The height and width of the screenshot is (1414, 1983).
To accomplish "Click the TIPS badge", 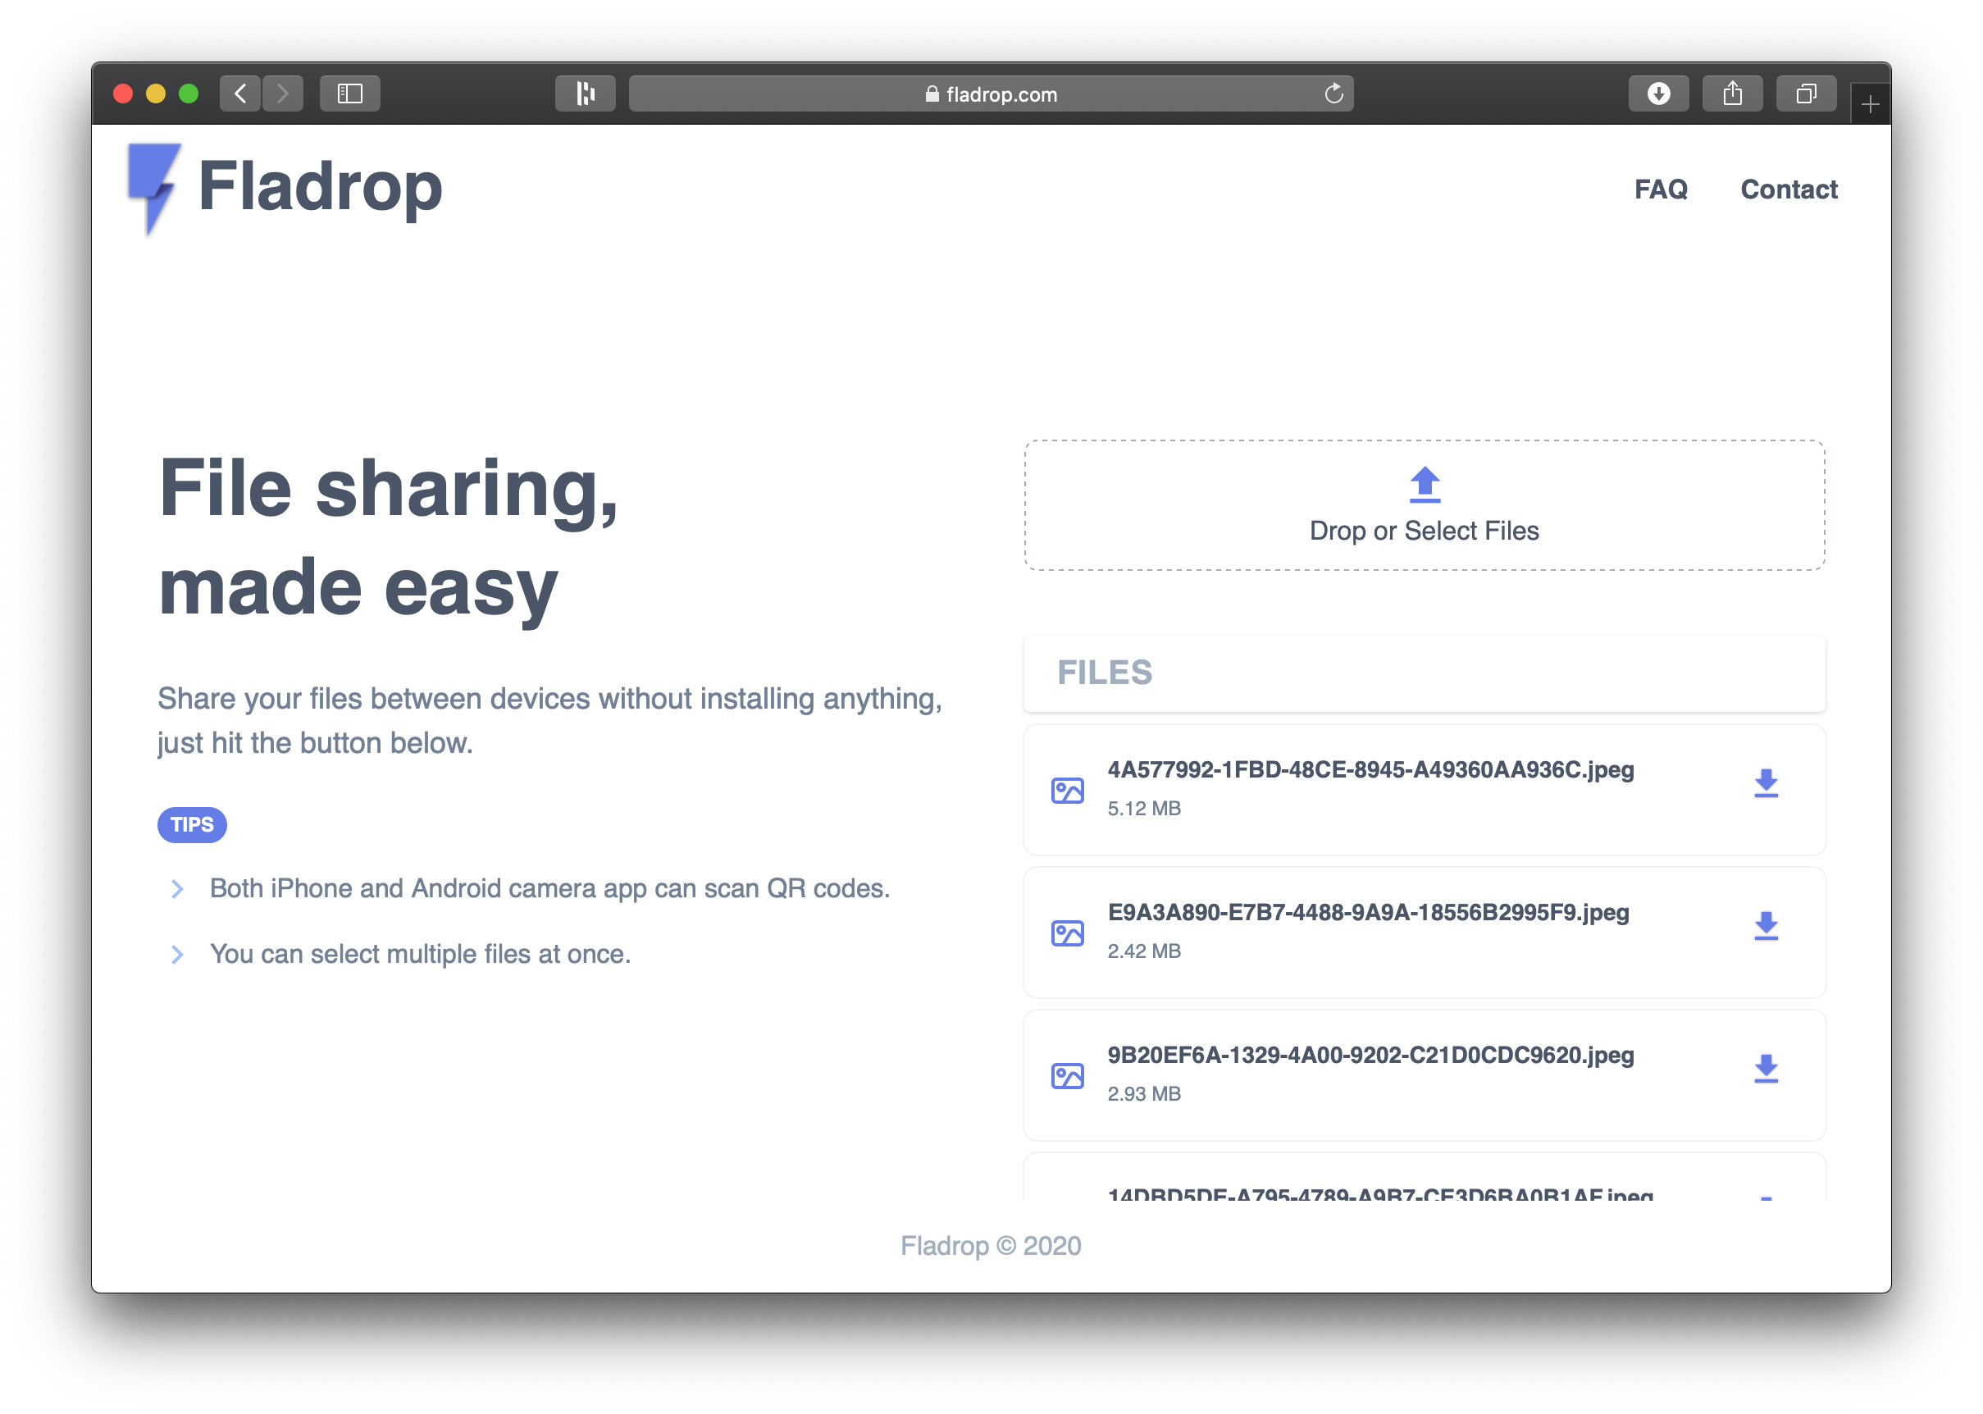I will tap(192, 824).
